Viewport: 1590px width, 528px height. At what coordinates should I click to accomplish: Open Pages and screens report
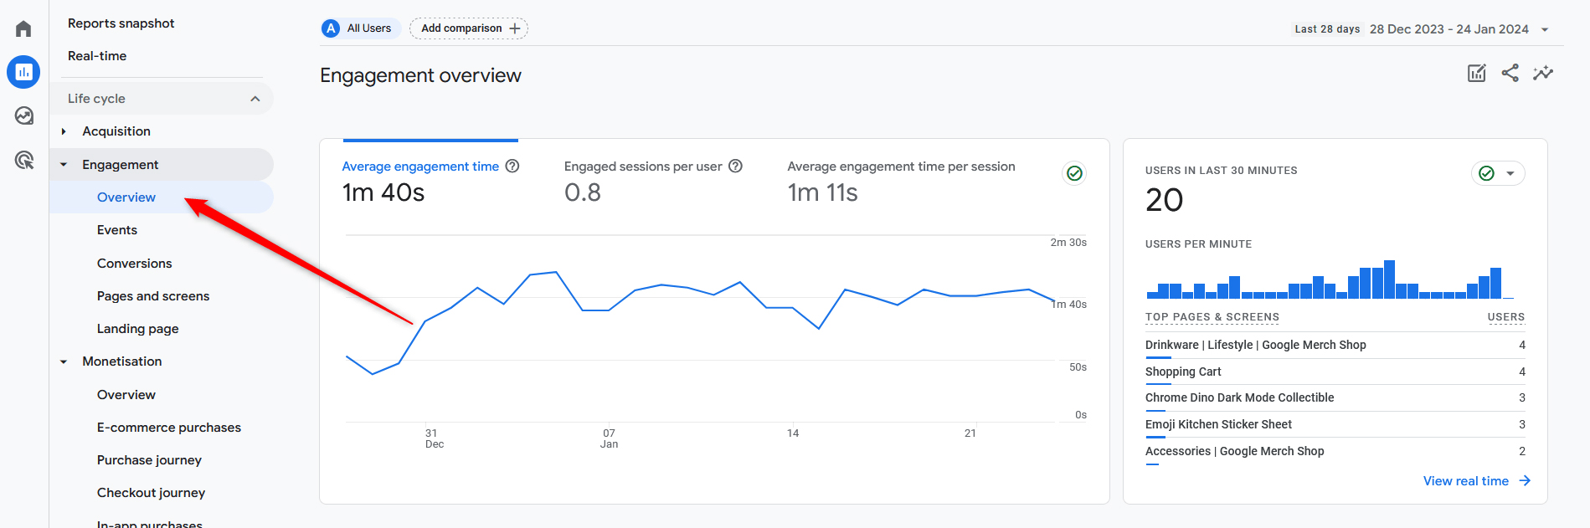pos(153,296)
